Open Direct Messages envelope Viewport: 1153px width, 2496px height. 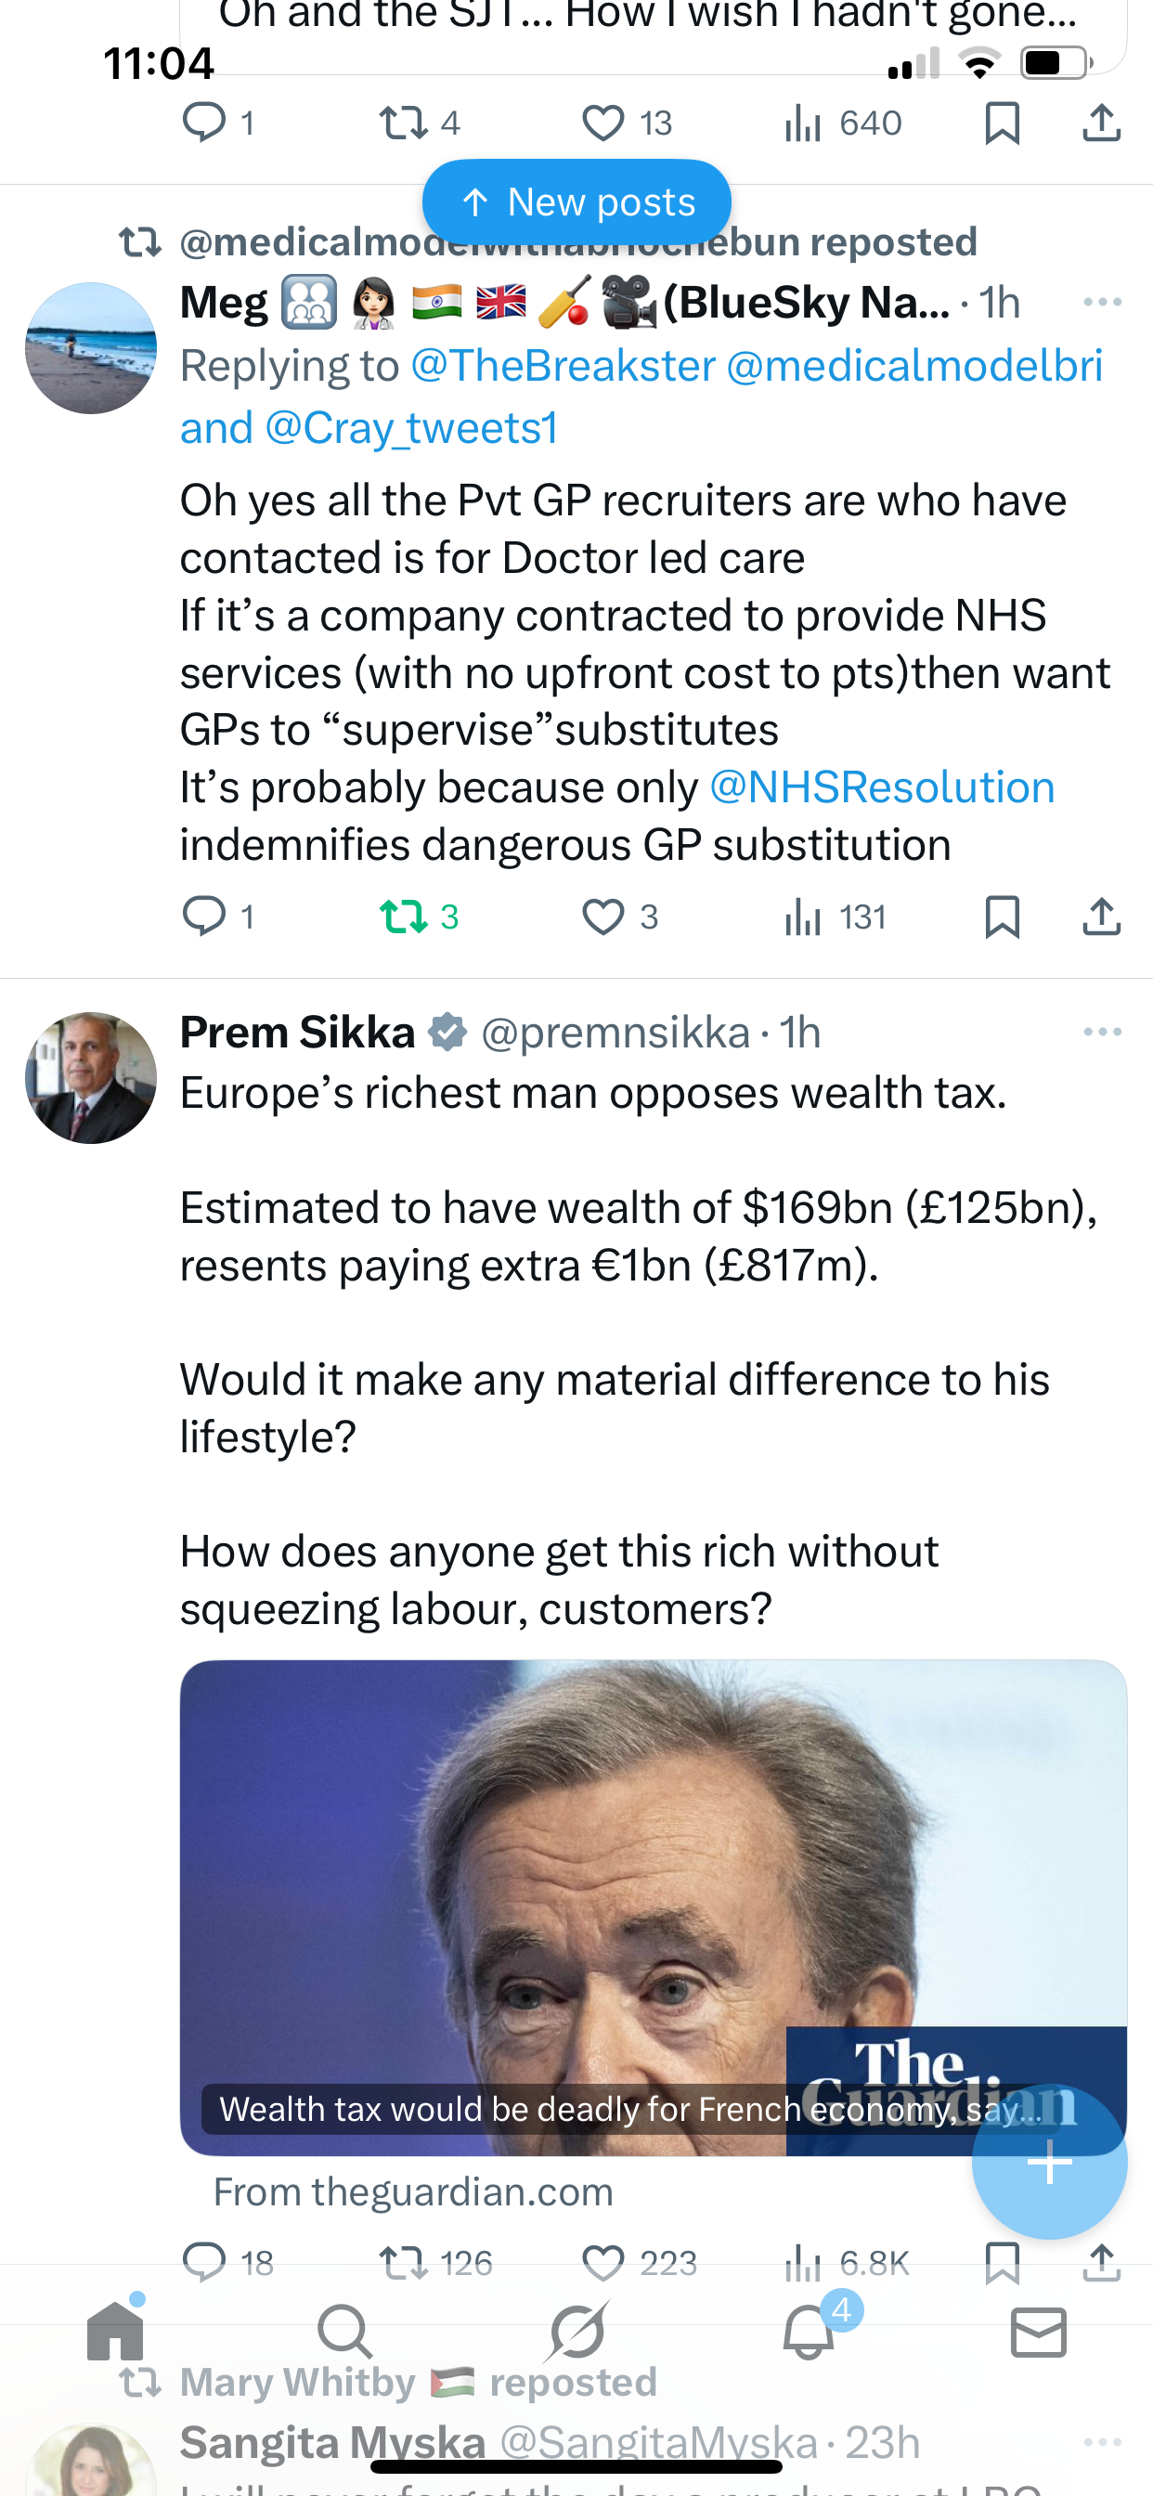click(1039, 2332)
